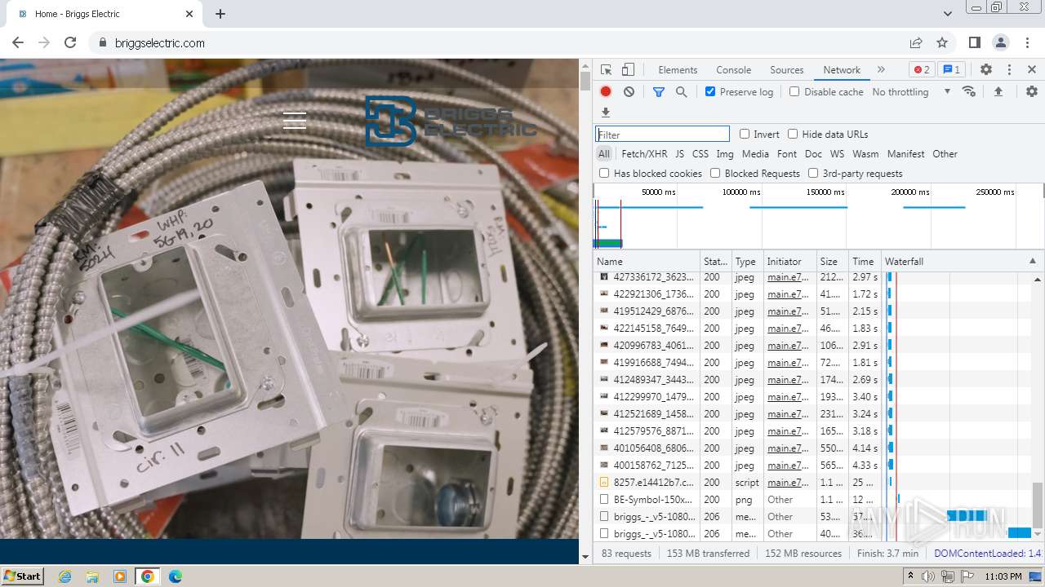Switch to the Sources tab
The width and height of the screenshot is (1045, 587).
pos(786,70)
